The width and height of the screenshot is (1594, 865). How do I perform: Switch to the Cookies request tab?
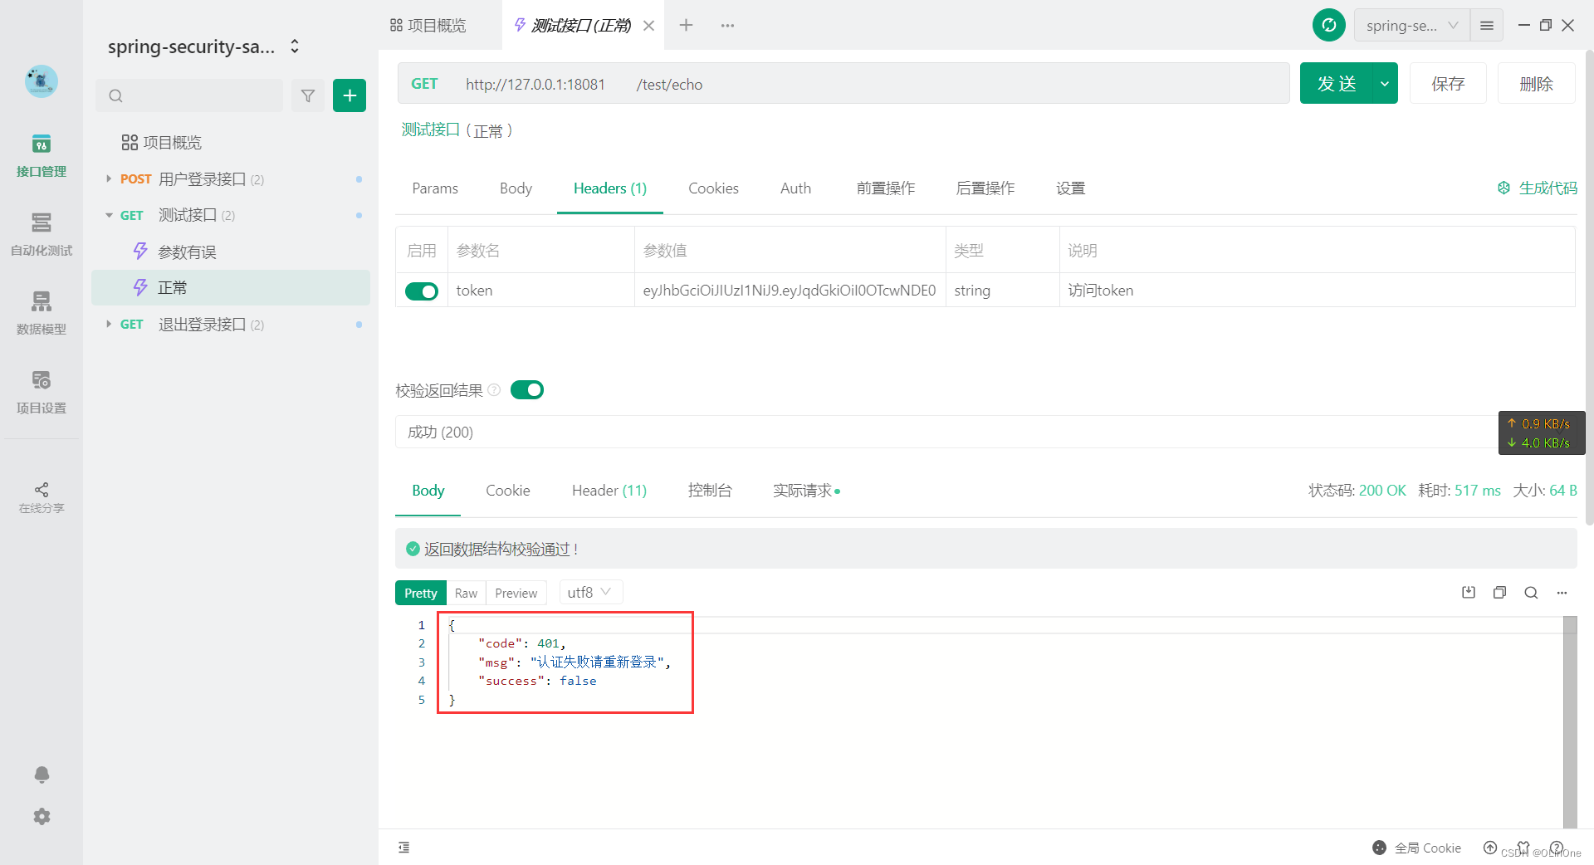712,188
